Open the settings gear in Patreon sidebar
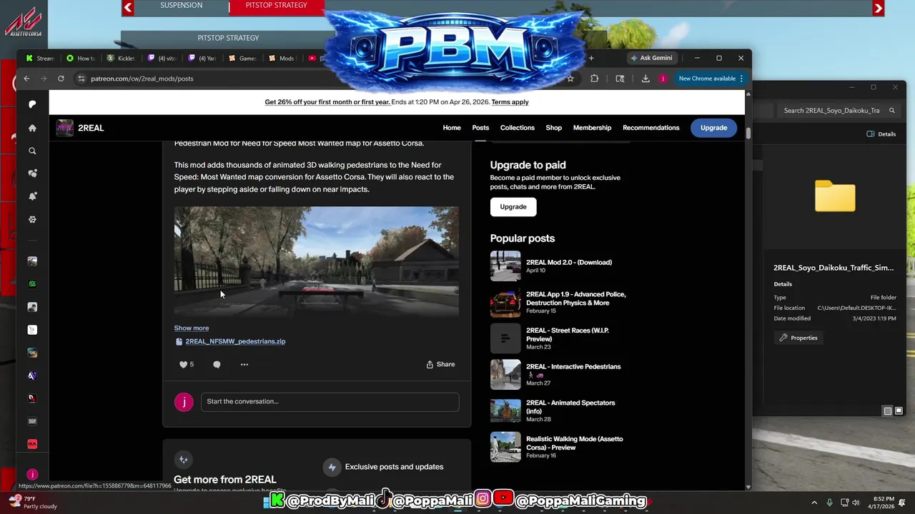Screen dimensions: 915x514 point(32,219)
